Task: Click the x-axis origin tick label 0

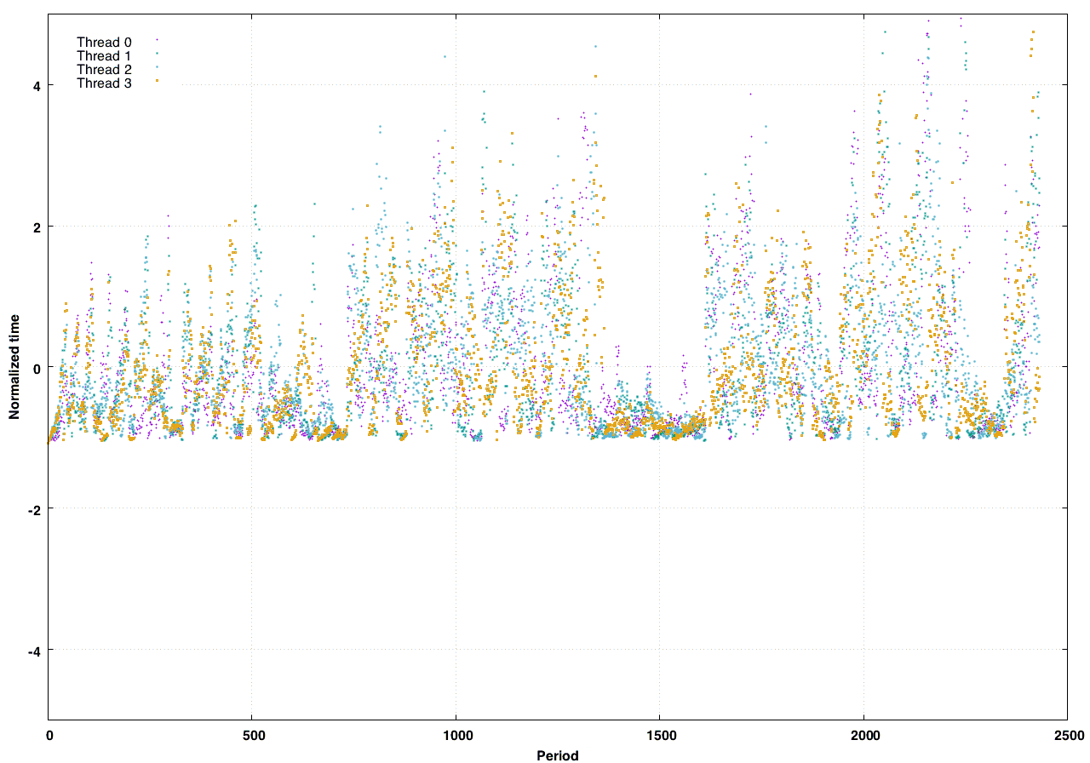Action: pyautogui.click(x=49, y=735)
